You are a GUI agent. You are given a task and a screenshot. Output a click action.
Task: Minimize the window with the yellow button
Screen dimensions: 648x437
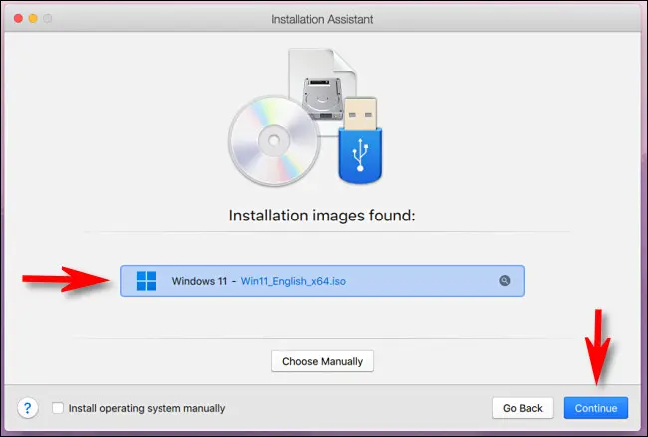[32, 19]
